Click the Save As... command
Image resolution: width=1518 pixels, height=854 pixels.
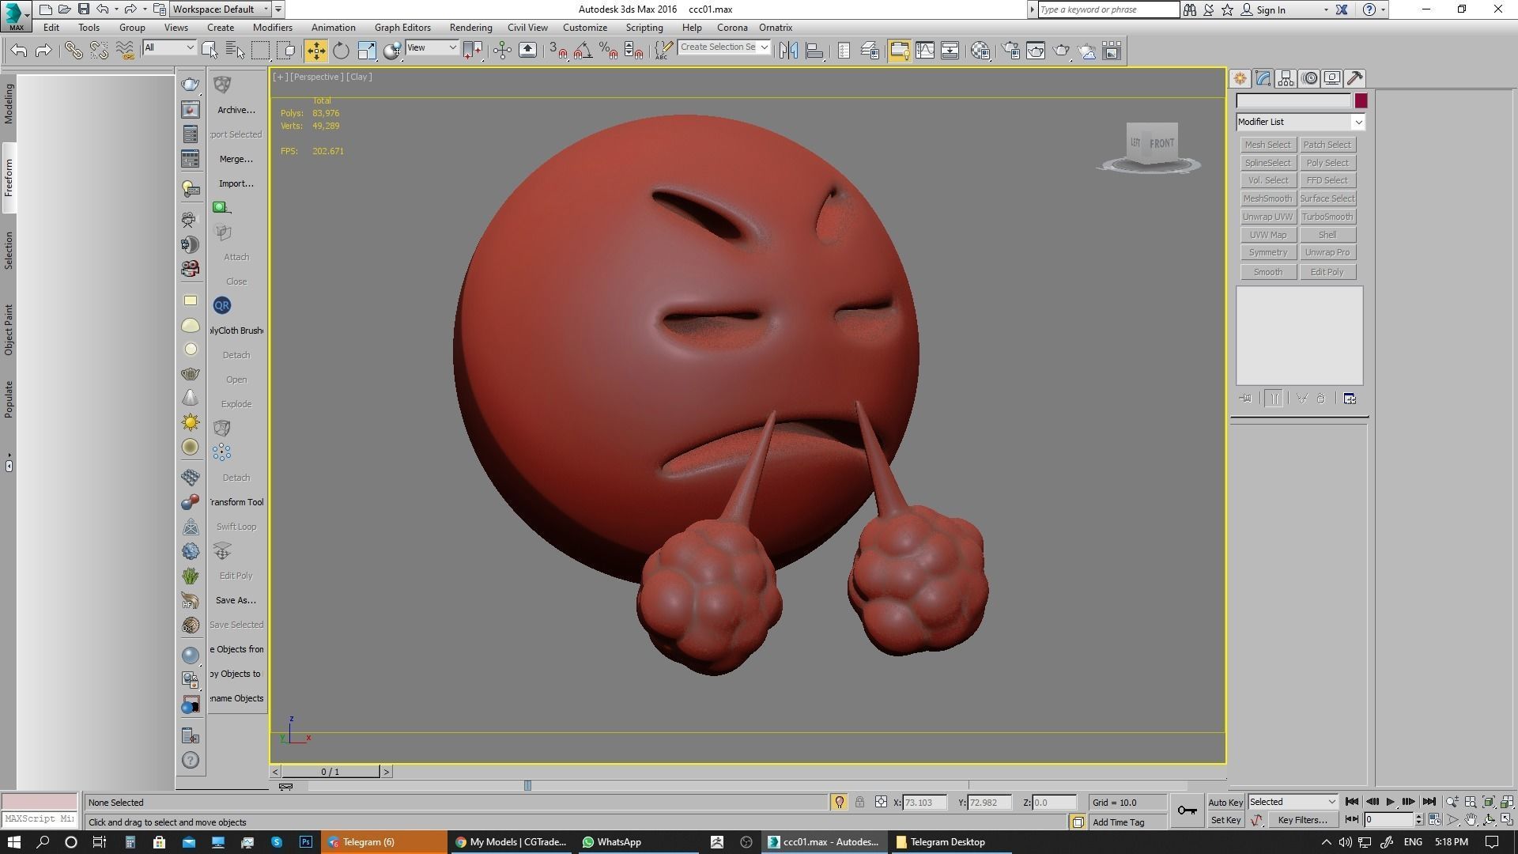(x=236, y=600)
